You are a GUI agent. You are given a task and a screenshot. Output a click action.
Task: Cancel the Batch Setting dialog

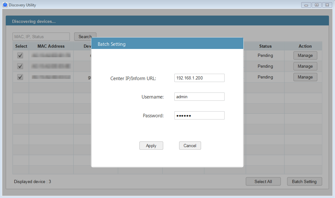[190, 146]
